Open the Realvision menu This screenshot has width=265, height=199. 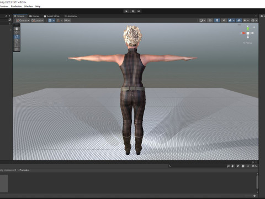coord(16,6)
